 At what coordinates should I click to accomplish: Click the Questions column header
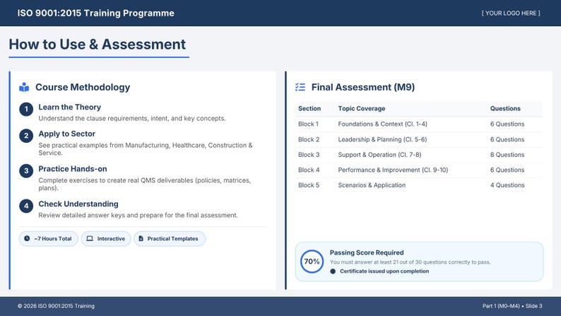click(505, 108)
